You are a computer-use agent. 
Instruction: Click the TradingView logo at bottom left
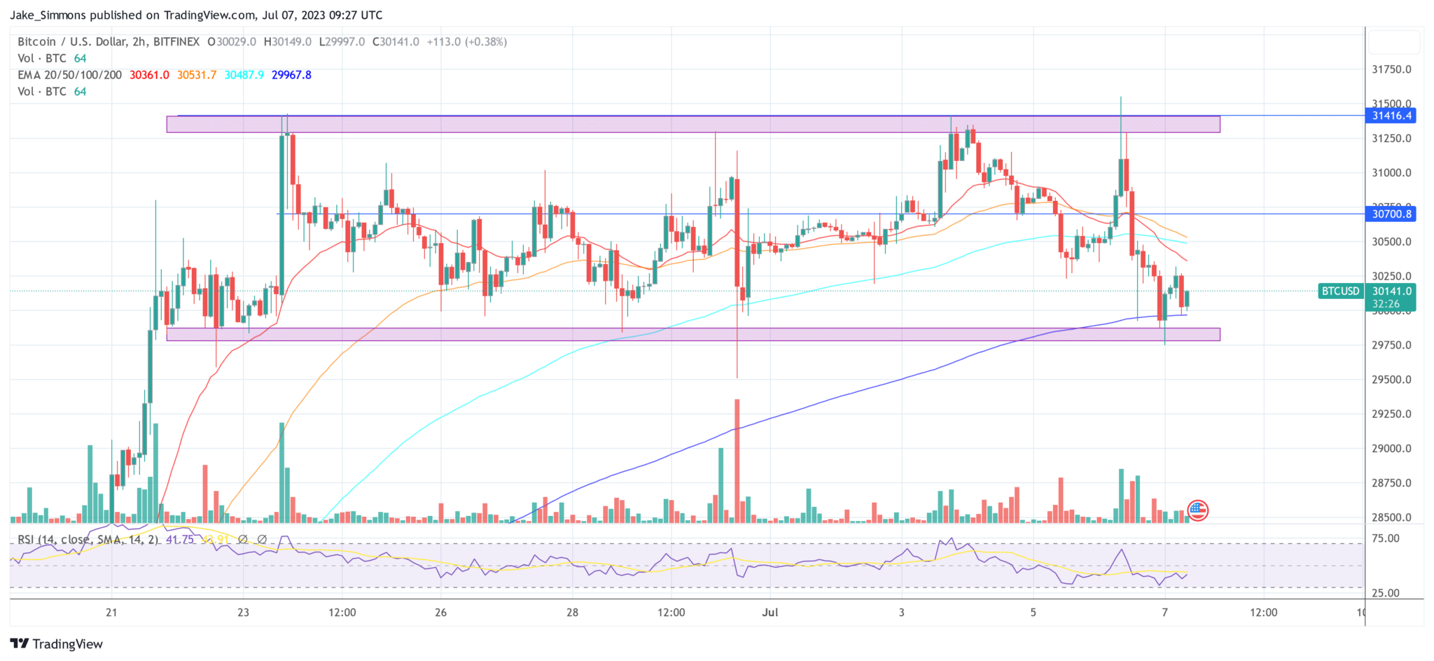pos(57,643)
